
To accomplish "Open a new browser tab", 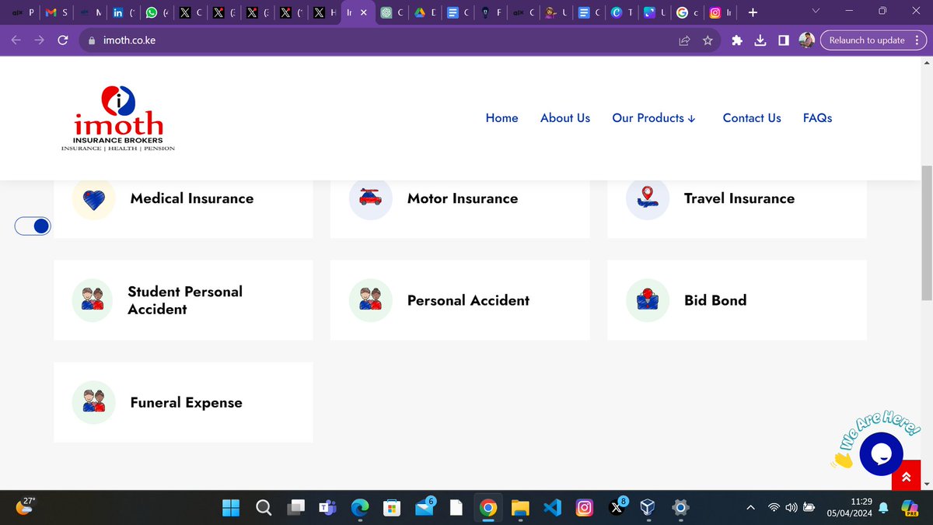I will click(753, 12).
